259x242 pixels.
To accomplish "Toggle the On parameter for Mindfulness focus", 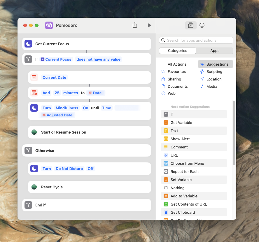I will (x=85, y=108).
